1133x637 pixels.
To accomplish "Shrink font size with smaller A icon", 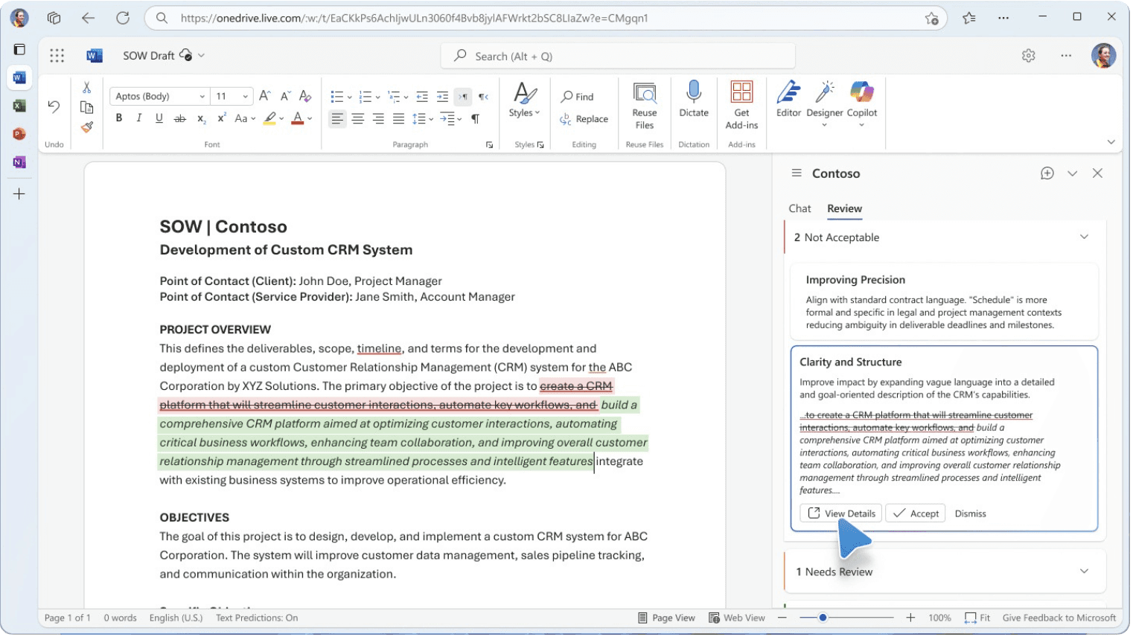I will coord(285,96).
